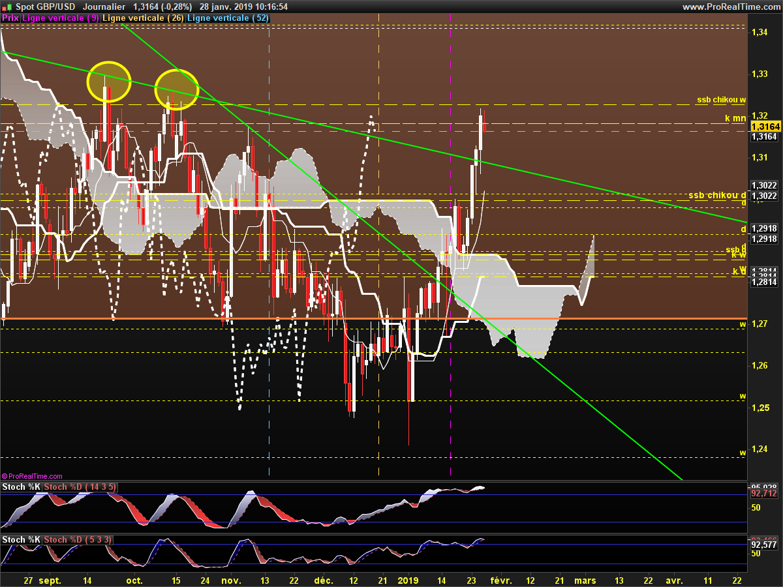Click the 'oct.' date axis label
Image resolution: width=783 pixels, height=587 pixels.
coord(134,579)
